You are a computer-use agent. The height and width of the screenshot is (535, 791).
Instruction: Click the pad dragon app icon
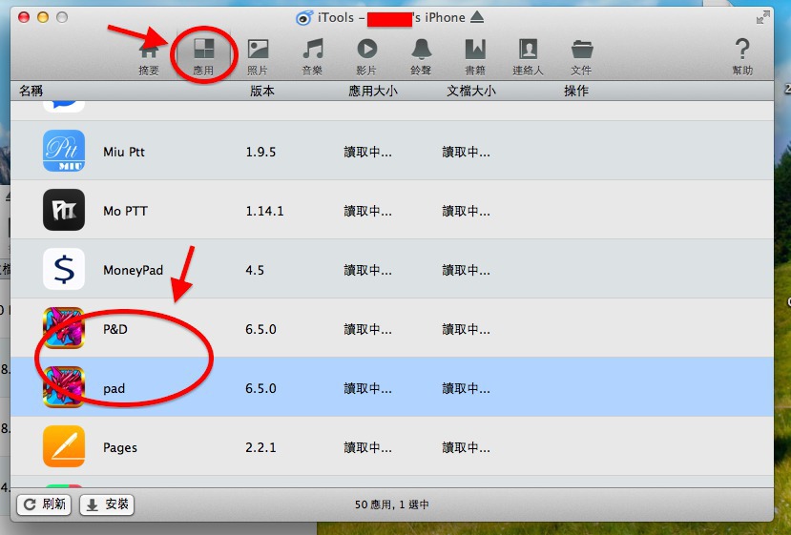pyautogui.click(x=64, y=387)
